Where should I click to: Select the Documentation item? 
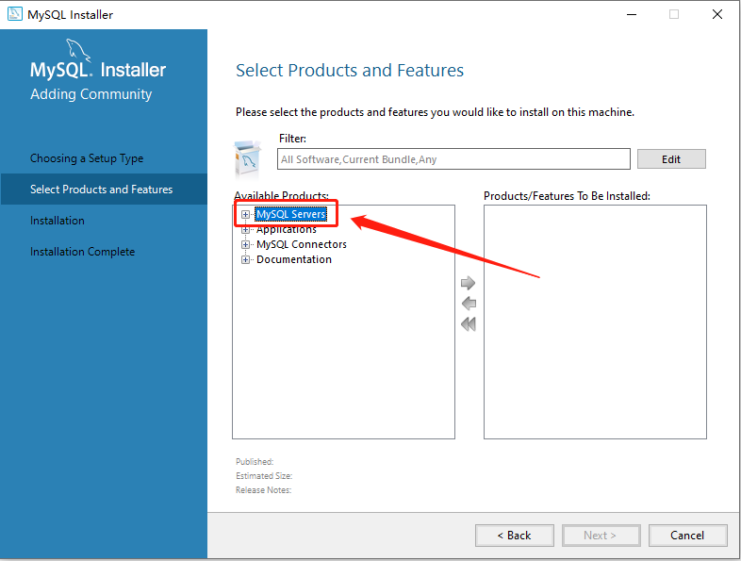tap(294, 259)
